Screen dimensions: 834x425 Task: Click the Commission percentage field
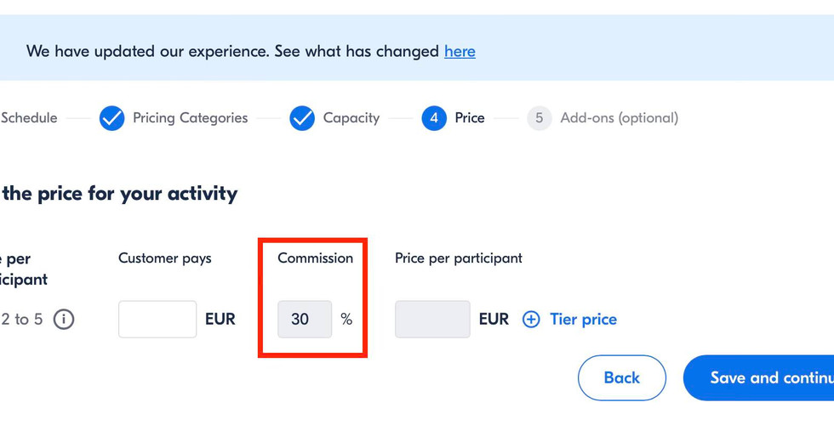[x=305, y=320]
